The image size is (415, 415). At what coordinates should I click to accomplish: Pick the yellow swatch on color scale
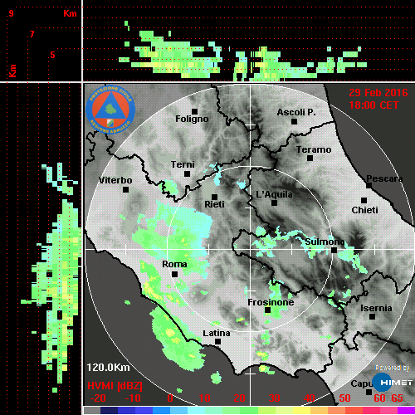(301, 411)
